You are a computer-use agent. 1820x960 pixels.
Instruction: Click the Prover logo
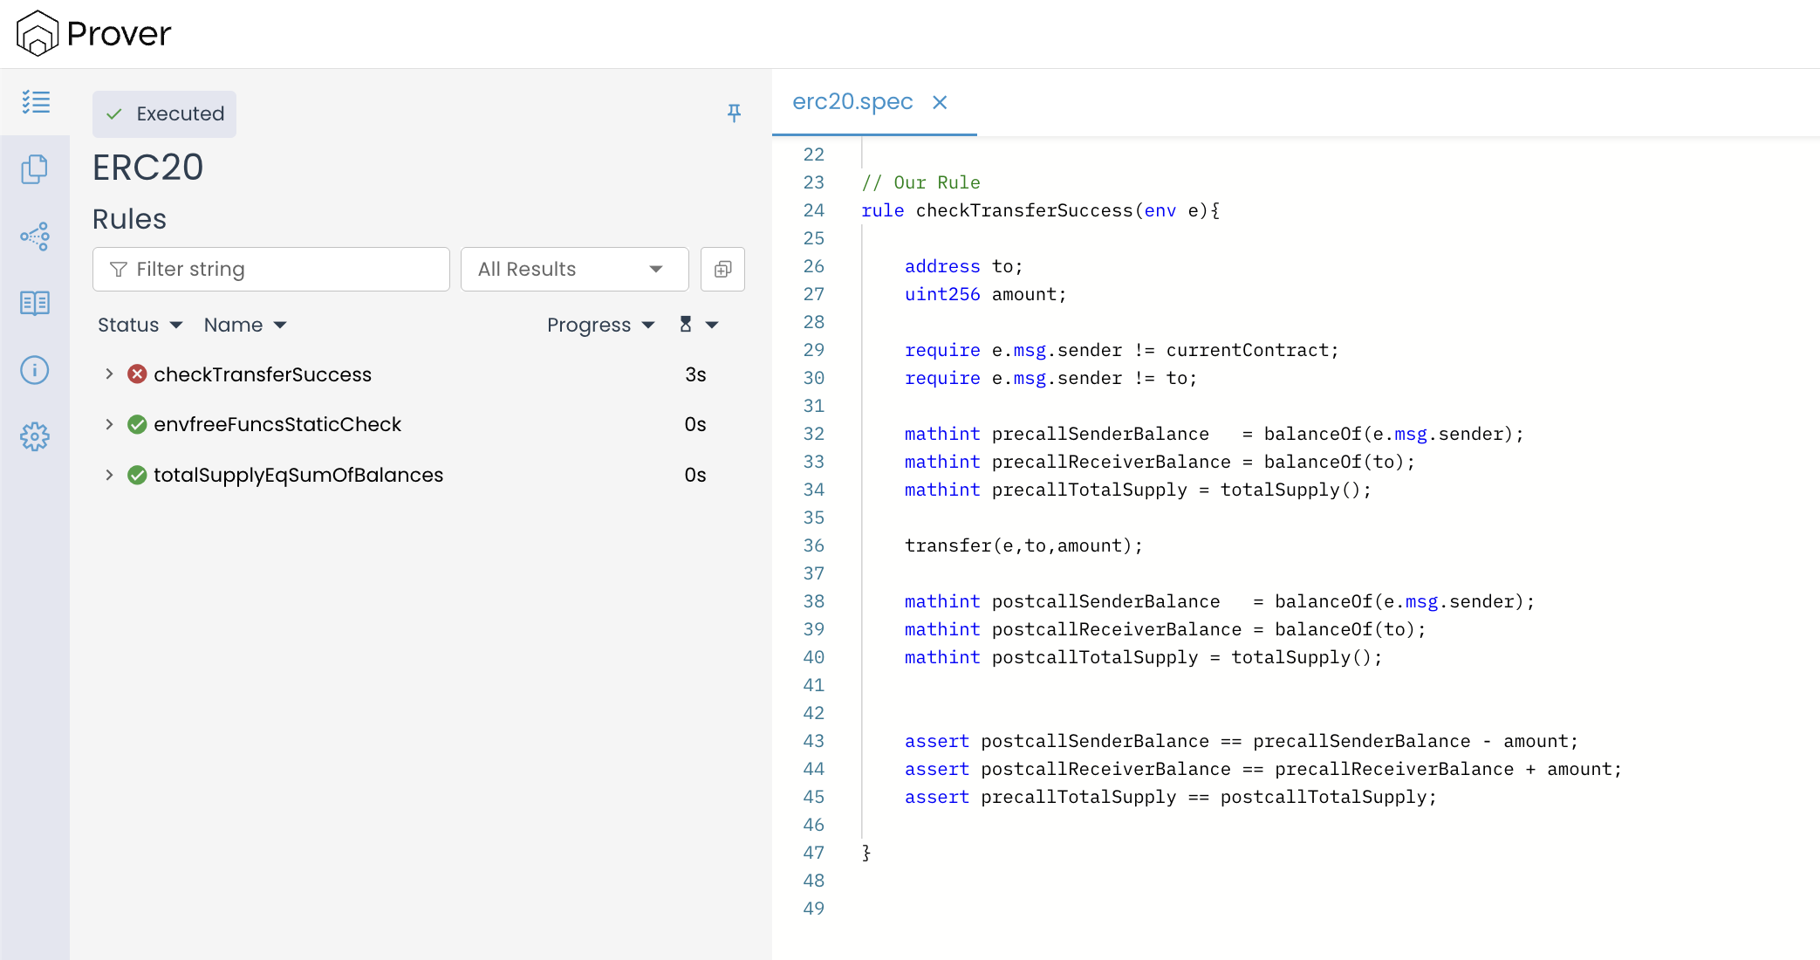[94, 34]
